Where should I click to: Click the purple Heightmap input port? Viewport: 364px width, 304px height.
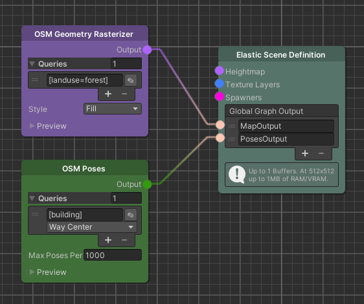pyautogui.click(x=219, y=71)
